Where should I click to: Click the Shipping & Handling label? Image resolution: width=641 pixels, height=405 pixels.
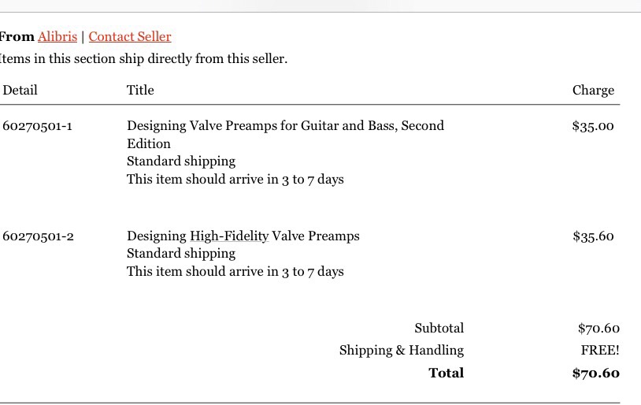402,351
